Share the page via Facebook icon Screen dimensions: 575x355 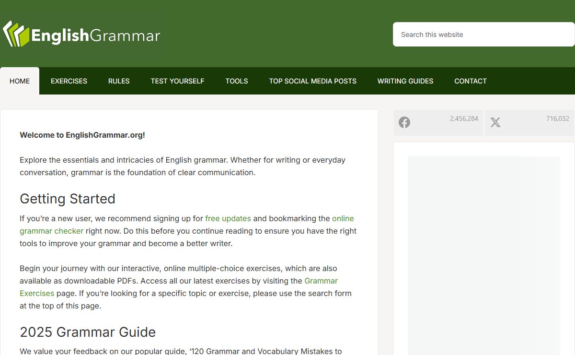[404, 122]
